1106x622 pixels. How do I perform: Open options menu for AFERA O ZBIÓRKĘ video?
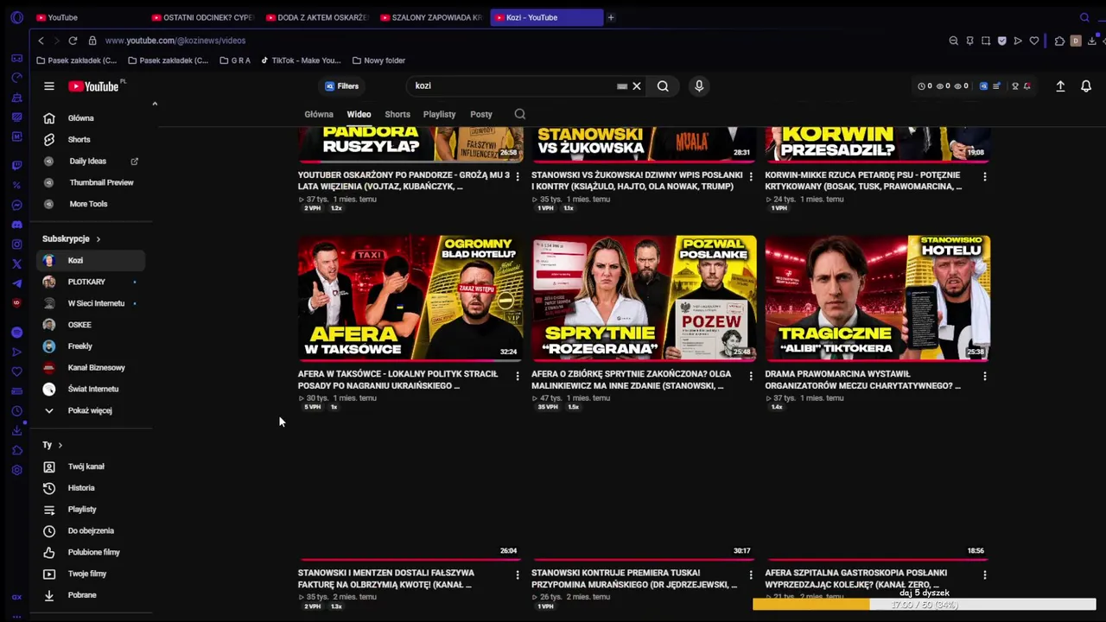pyautogui.click(x=751, y=376)
